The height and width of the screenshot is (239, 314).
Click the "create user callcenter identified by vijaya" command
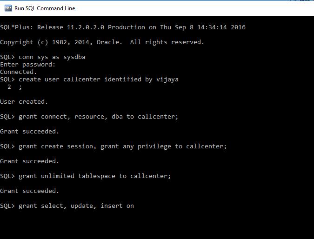click(99, 80)
